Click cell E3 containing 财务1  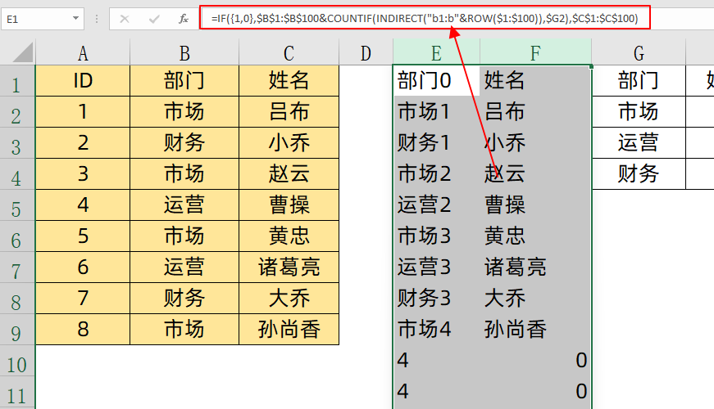coord(436,142)
